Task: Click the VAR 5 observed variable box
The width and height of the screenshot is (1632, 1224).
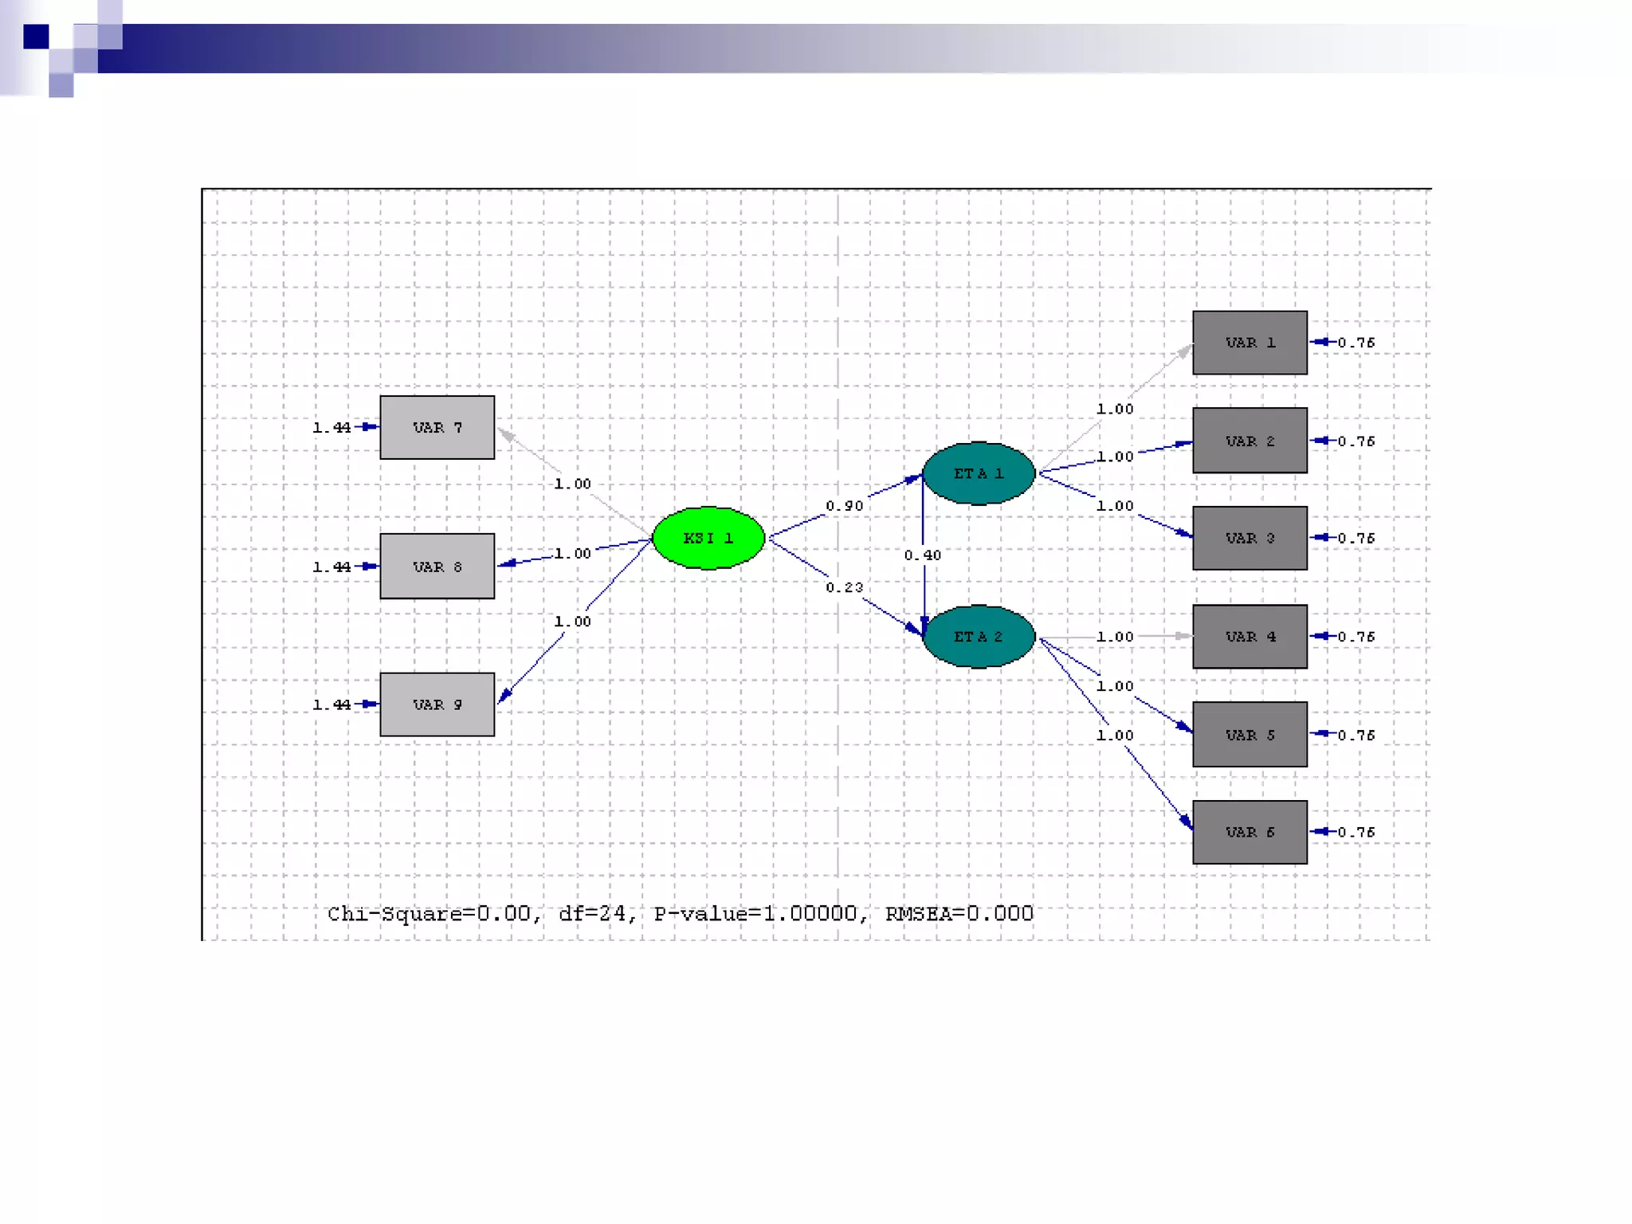Action: tap(1249, 735)
